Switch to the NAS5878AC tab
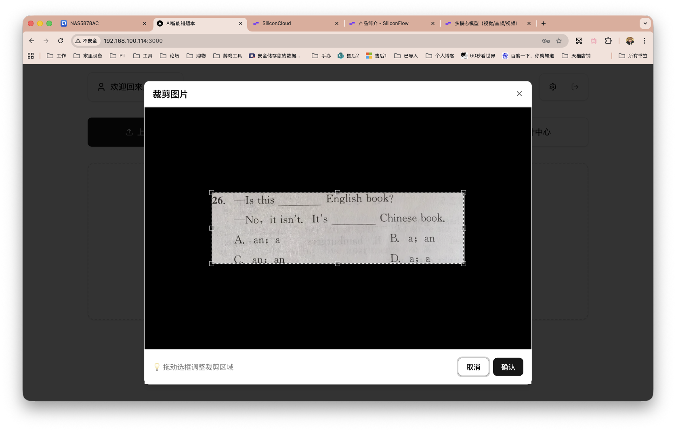 point(84,23)
